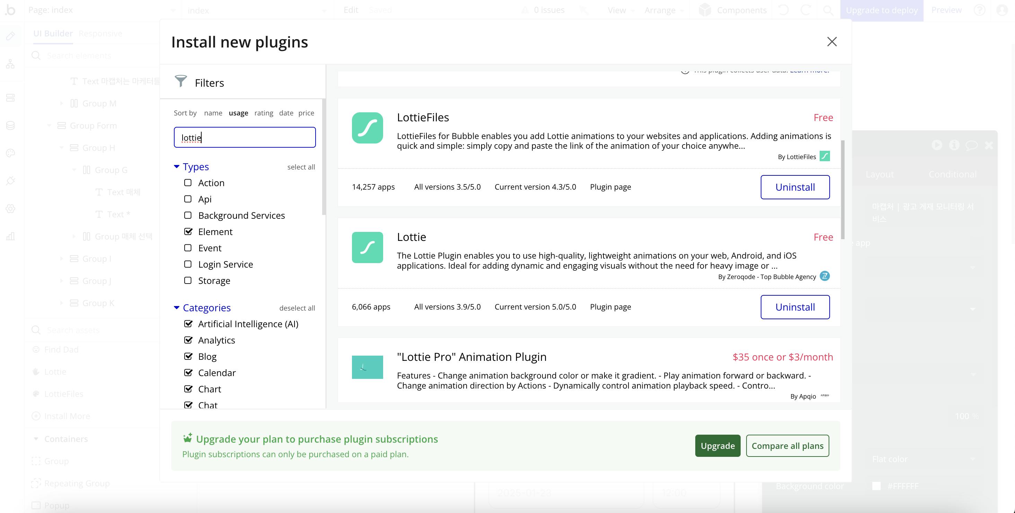Viewport: 1015px width, 513px height.
Task: Click the Lottie plugin logo by Zeroqode
Action: [367, 247]
